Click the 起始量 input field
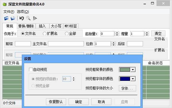Screen dimensions: 172x108 click(107, 34)
